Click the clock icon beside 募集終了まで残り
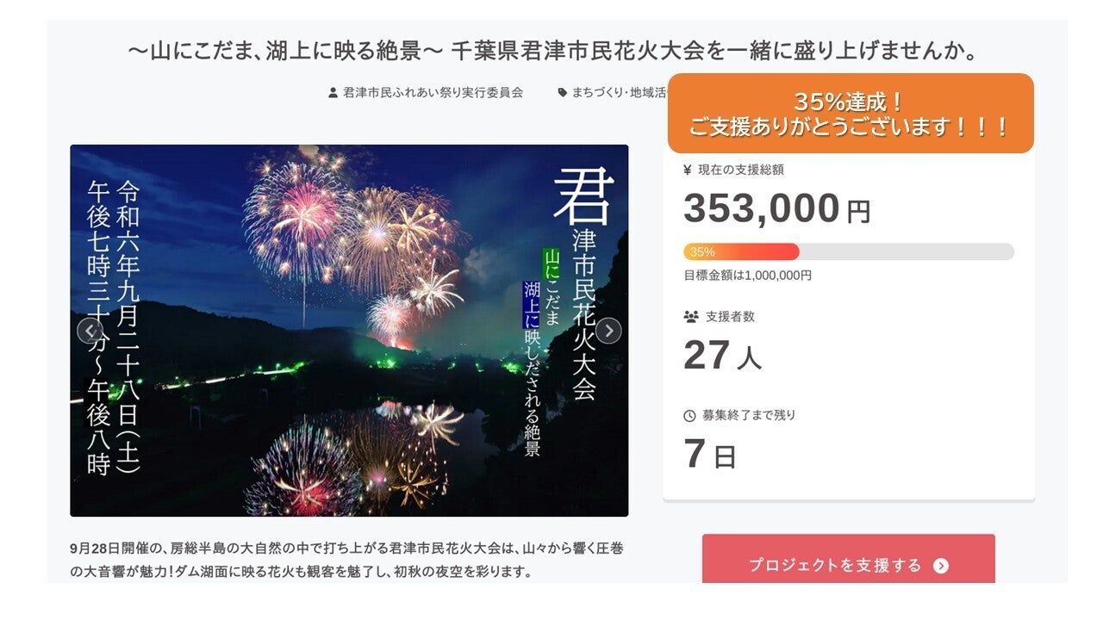This screenshot has width=1103, height=620. click(x=689, y=416)
